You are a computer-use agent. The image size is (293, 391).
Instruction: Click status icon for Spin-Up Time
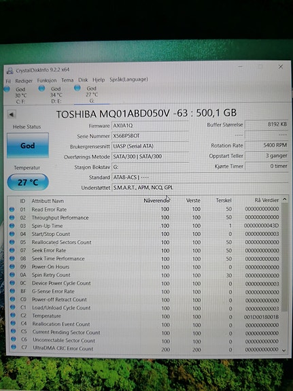tap(12, 226)
